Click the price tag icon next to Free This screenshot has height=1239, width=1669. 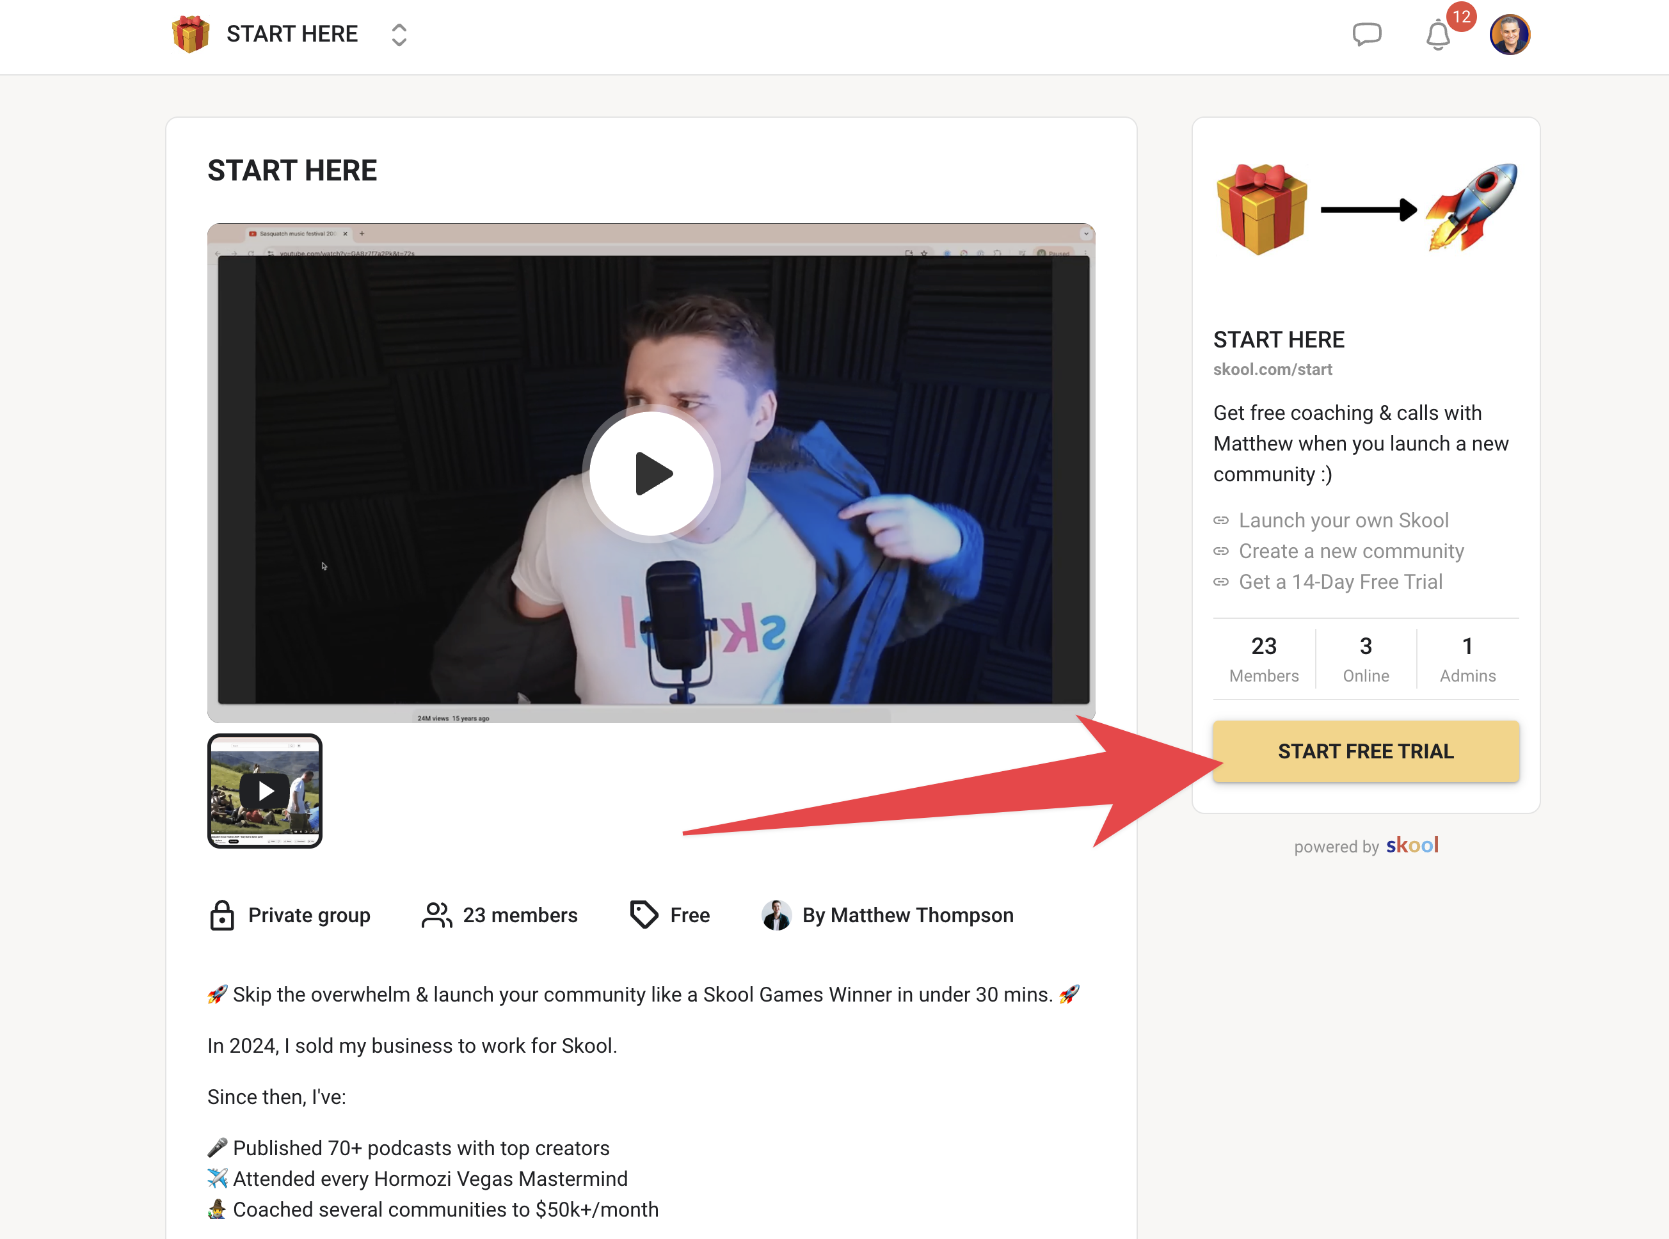(x=643, y=915)
